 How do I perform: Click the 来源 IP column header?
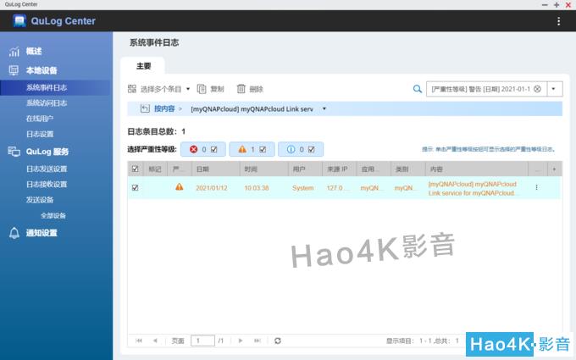tap(340, 169)
